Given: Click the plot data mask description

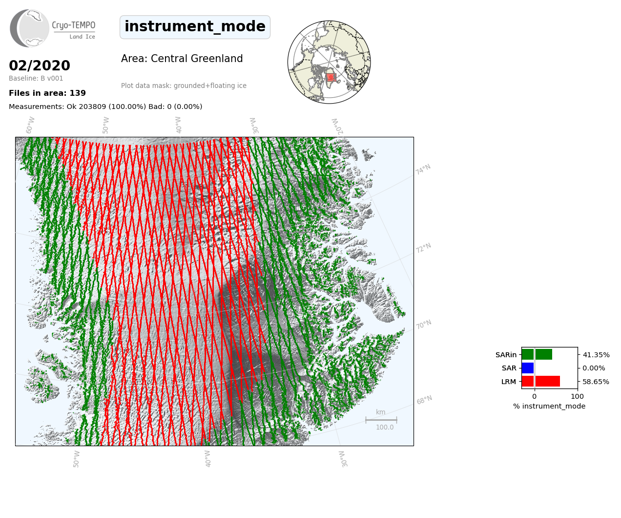Looking at the screenshot, I should (184, 86).
